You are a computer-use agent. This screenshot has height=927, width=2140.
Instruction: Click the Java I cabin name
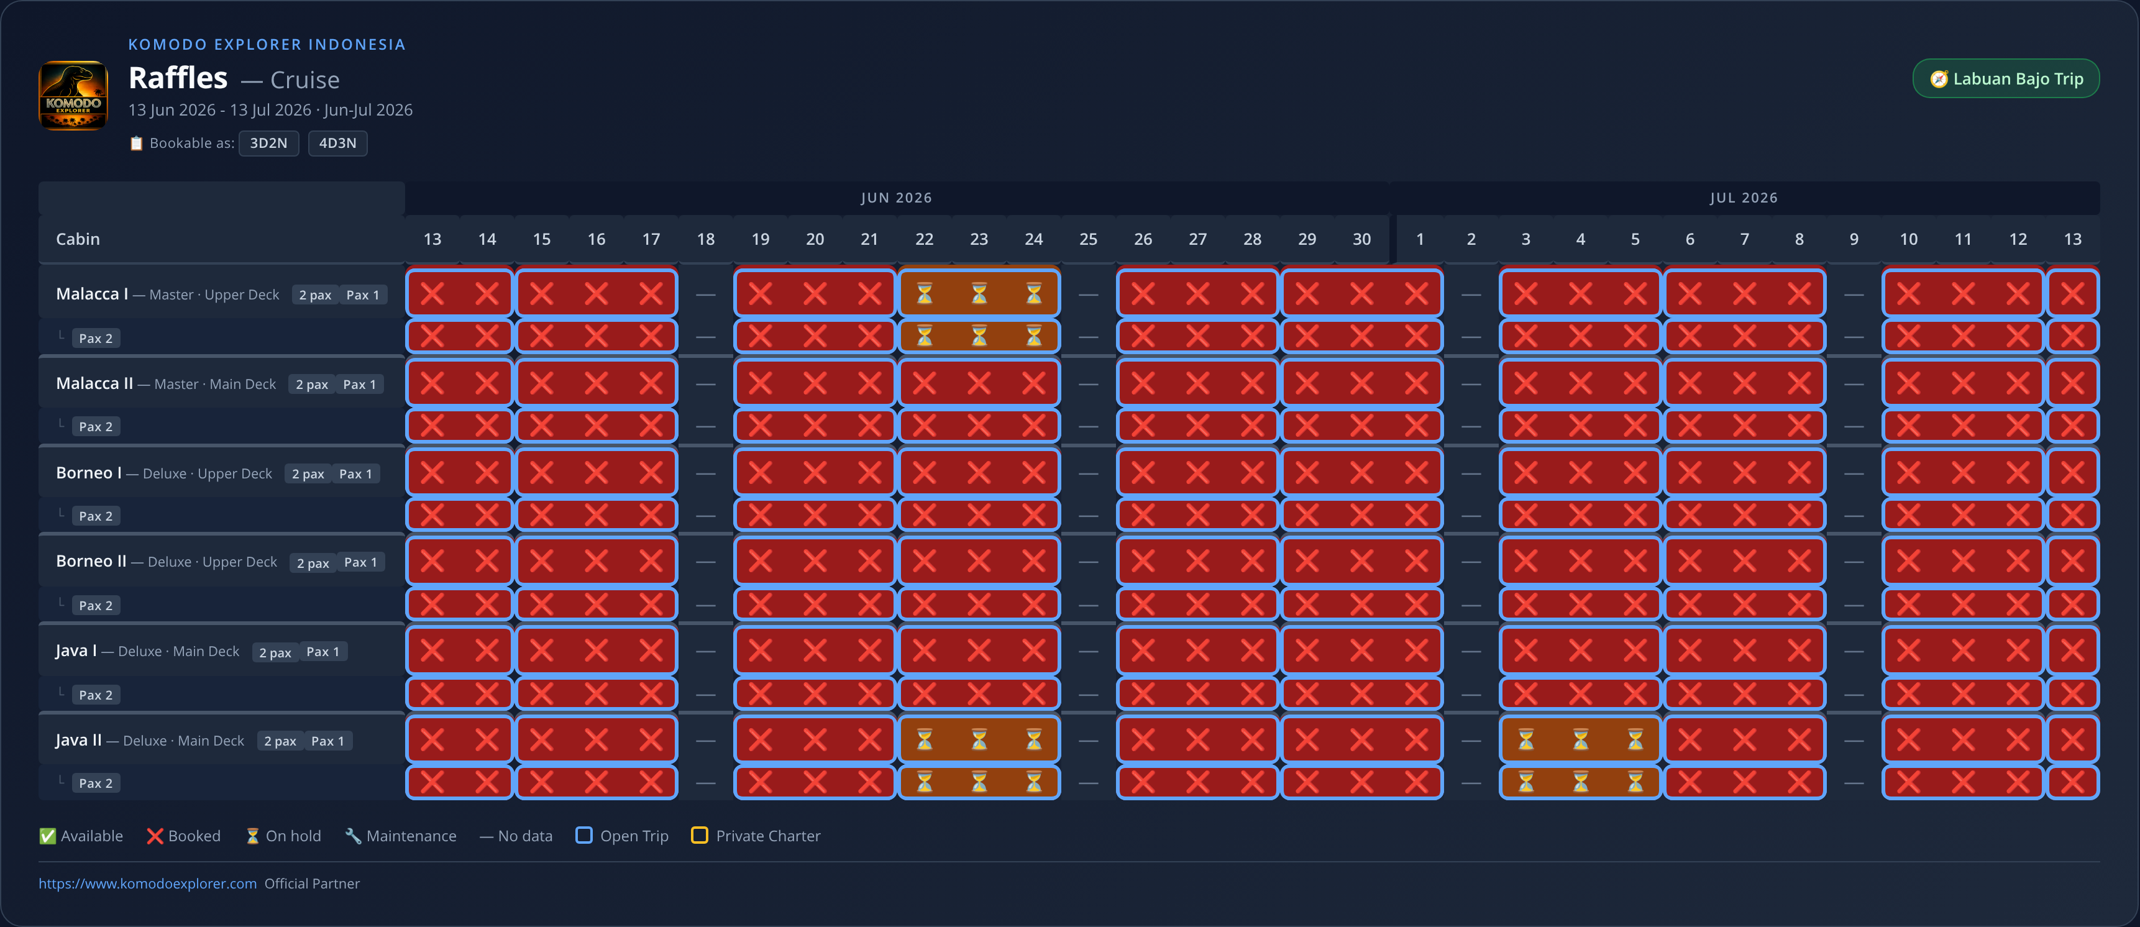pyautogui.click(x=76, y=651)
